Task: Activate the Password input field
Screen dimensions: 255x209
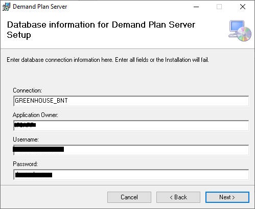Action: 131,174
